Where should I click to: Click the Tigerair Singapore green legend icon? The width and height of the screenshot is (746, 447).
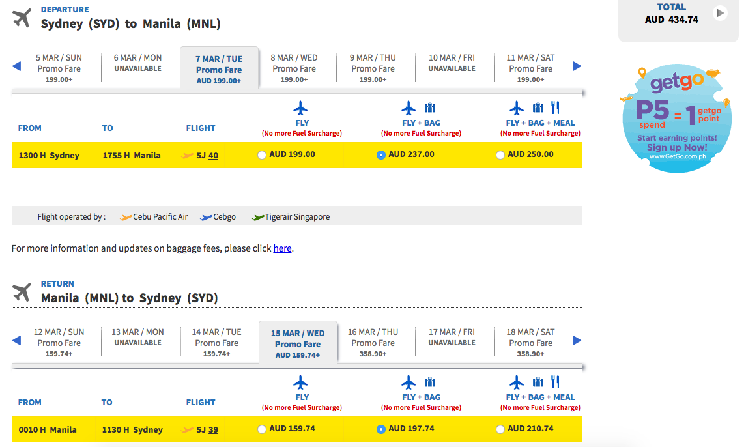pyautogui.click(x=258, y=217)
